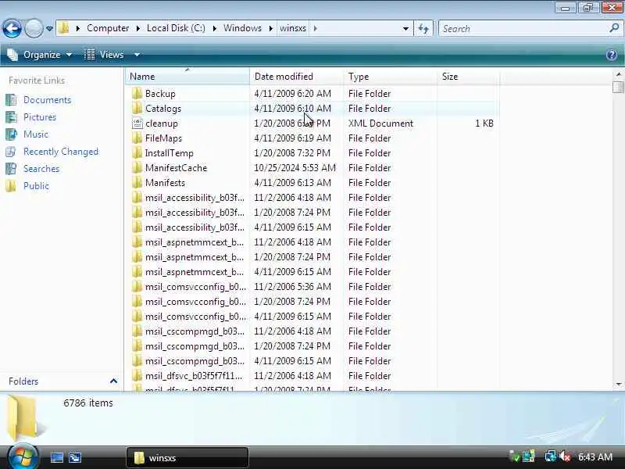Click the 1 KB size cell

click(484, 124)
